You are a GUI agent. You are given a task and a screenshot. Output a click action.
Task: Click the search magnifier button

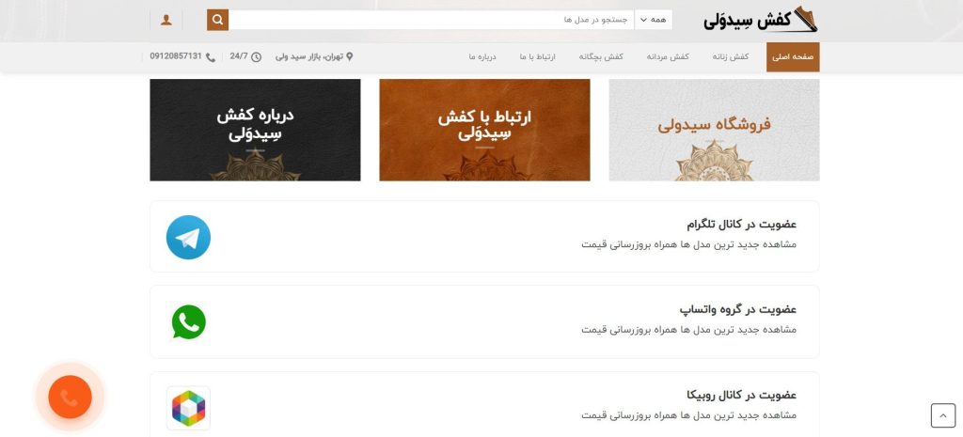tap(217, 20)
